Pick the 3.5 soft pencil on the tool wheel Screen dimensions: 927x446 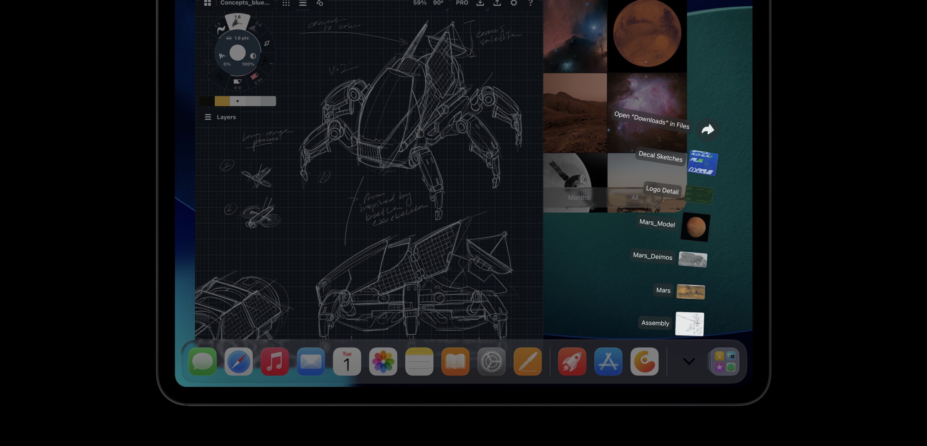(256, 26)
